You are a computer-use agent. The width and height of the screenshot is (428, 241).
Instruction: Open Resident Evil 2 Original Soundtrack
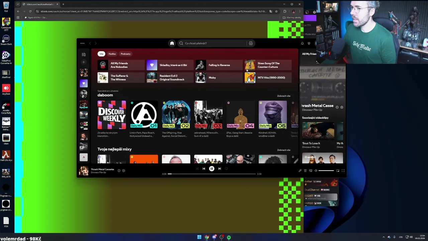170,78
